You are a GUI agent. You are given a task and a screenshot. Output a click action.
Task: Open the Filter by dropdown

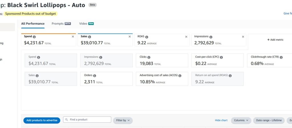point(123,120)
